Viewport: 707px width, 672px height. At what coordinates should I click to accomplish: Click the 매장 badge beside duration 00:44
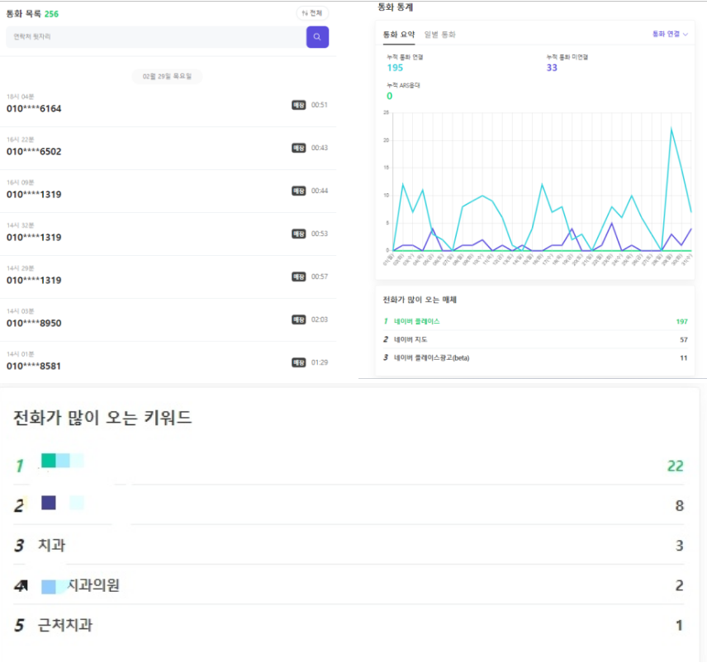coord(298,191)
